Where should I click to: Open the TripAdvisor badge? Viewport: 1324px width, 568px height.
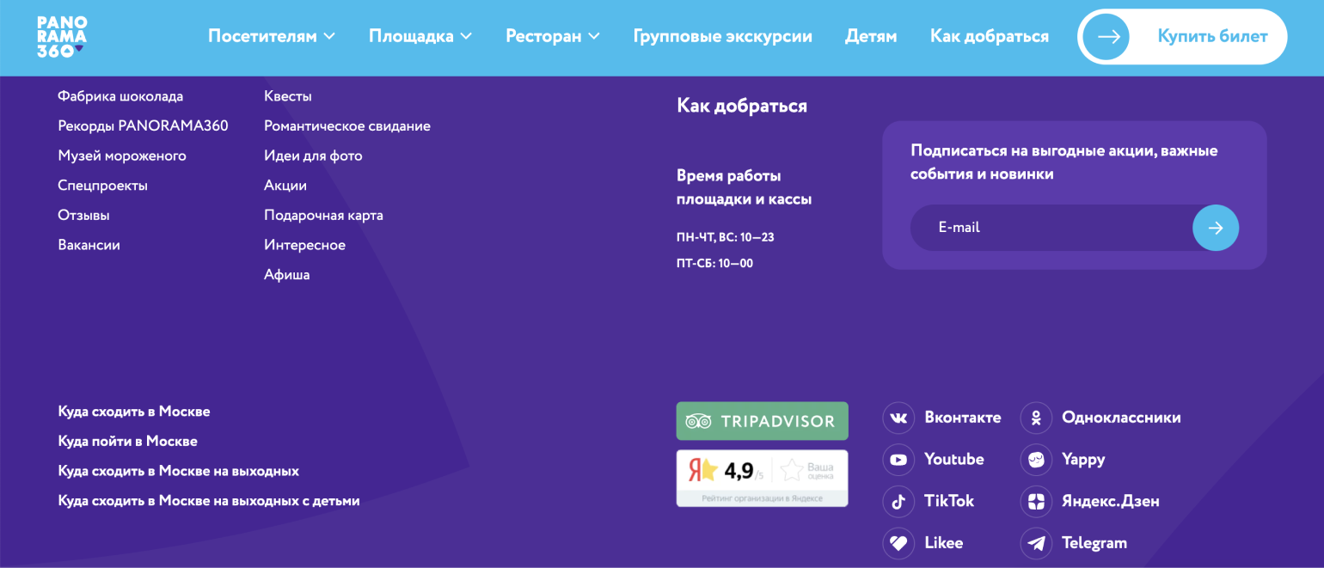tap(762, 421)
